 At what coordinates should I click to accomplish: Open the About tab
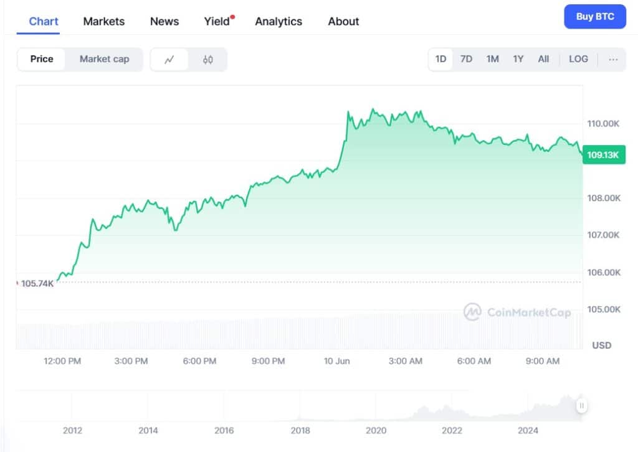[343, 21]
